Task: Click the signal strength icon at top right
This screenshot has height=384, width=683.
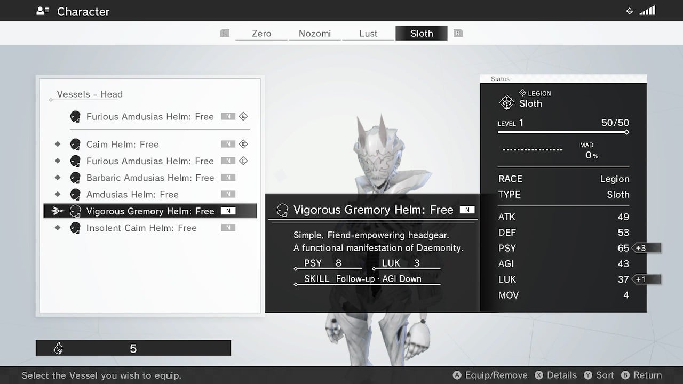Action: tap(647, 11)
